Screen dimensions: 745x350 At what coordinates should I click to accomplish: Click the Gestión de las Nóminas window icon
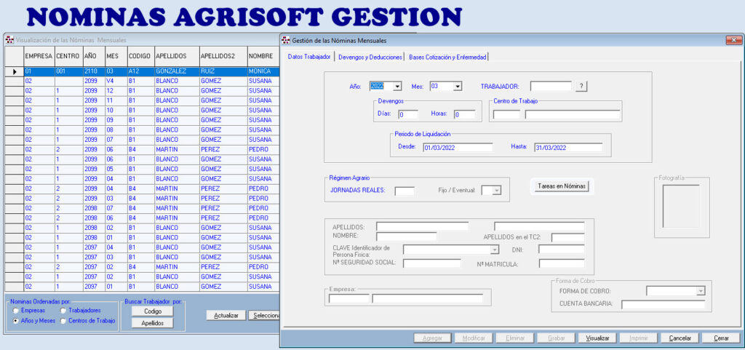285,40
